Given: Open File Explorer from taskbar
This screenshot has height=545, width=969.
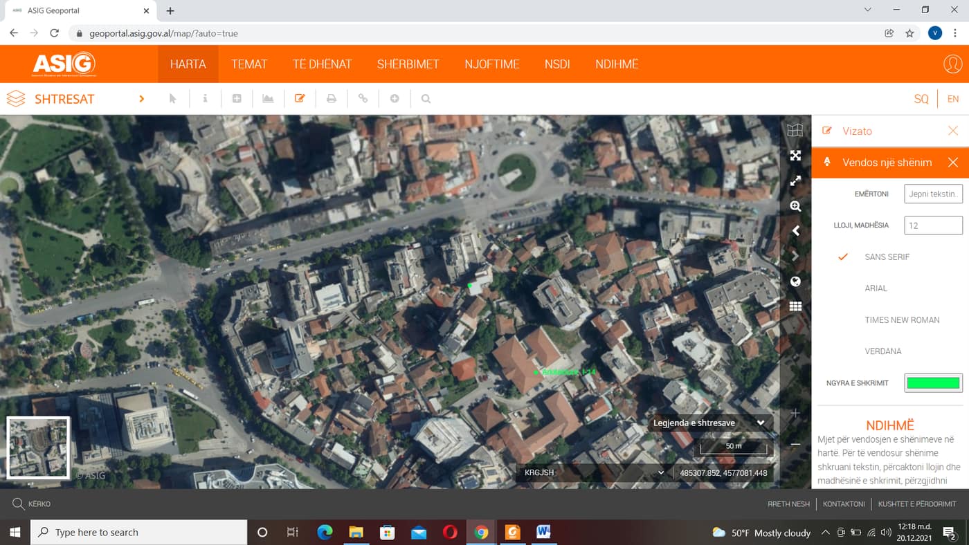Looking at the screenshot, I should 356,532.
